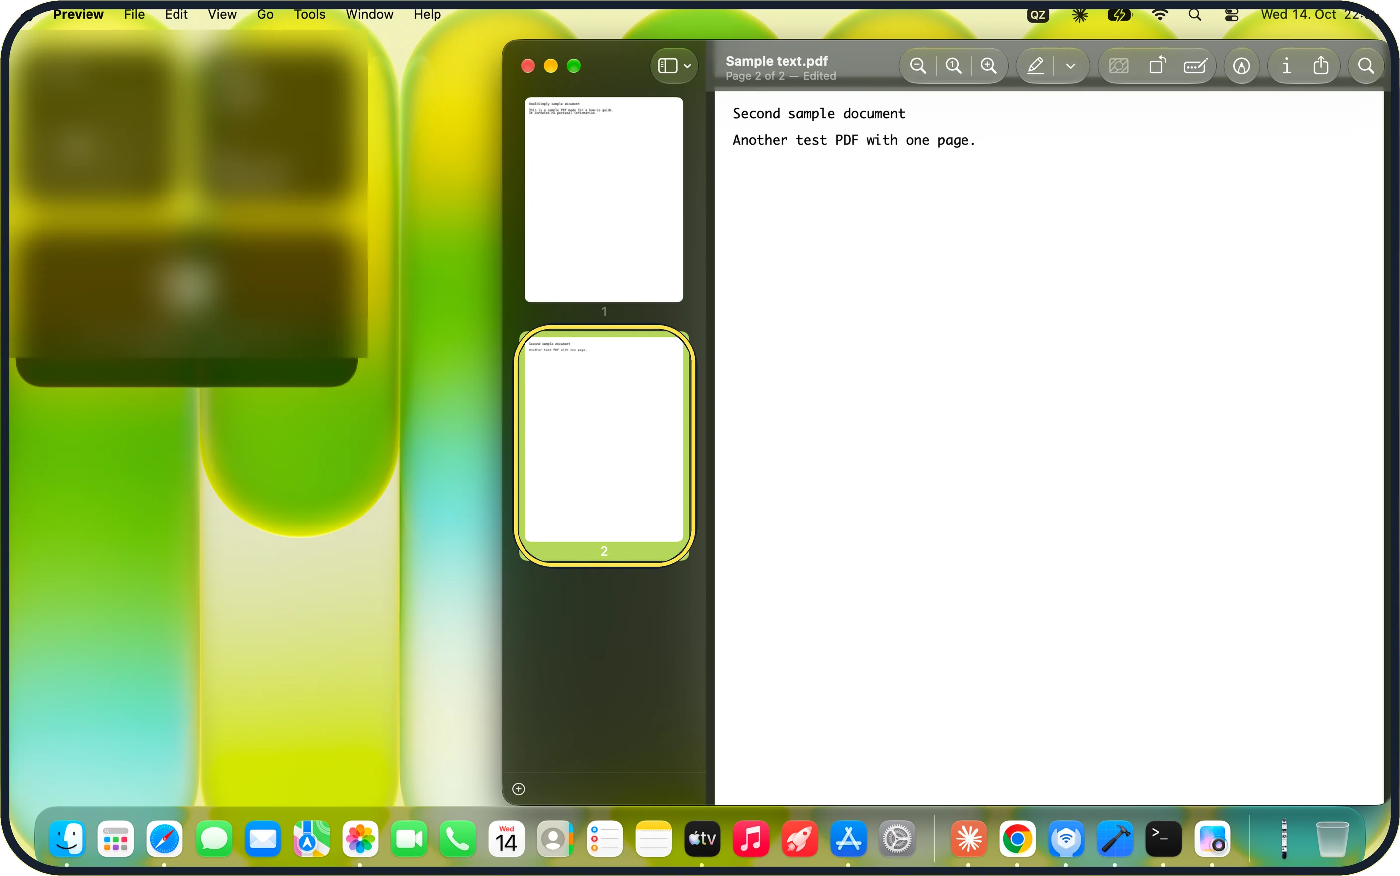
Task: Open the File menu
Action: (x=134, y=14)
